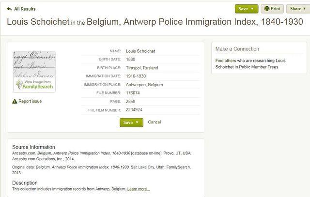Click the back arrow beside All Results
The image size is (310, 197).
(x=9, y=9)
